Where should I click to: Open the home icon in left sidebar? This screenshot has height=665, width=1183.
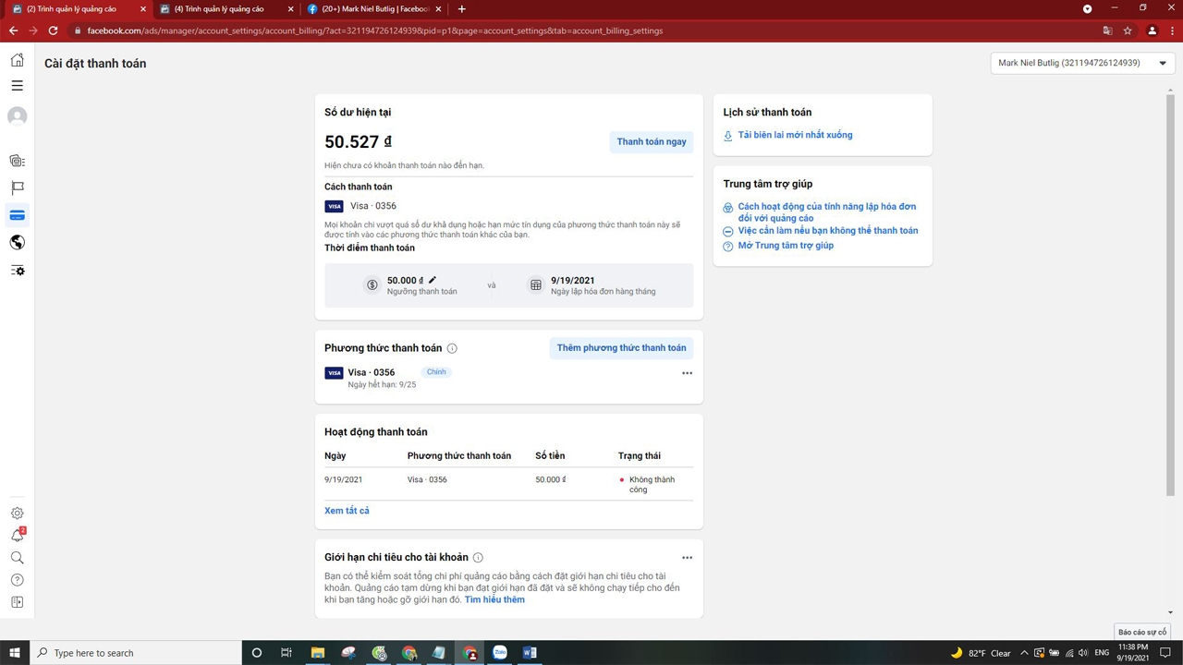[17, 60]
